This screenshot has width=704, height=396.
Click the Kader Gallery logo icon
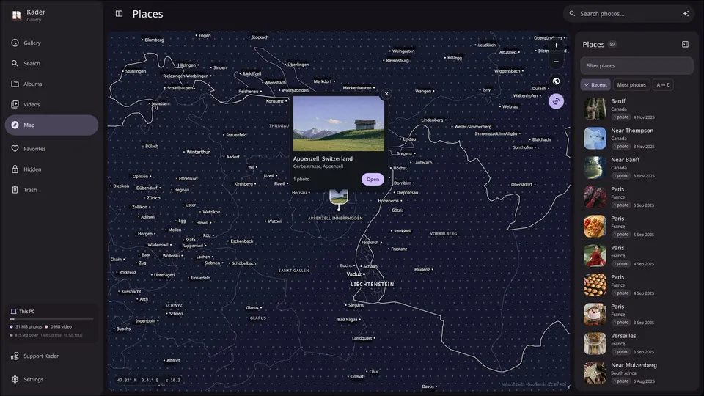coord(17,15)
